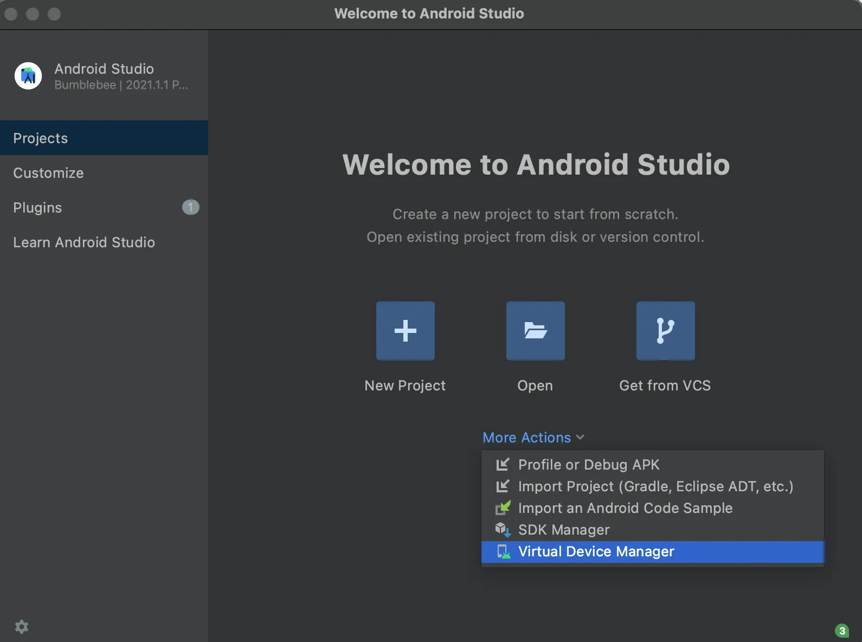862x642 pixels.
Task: Click the Open folder icon
Action: 535,331
